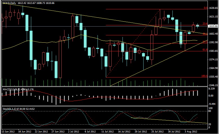Click the 25 Jul 2012 date label

click(x=157, y=132)
